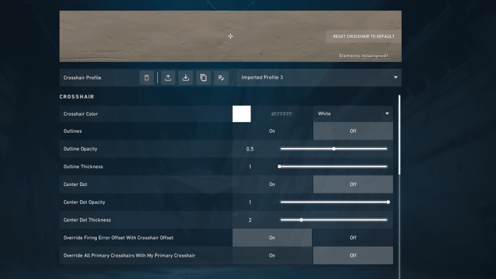Click the settings list vertical scrollbar
Image resolution: width=496 pixels, height=279 pixels.
coord(400,133)
